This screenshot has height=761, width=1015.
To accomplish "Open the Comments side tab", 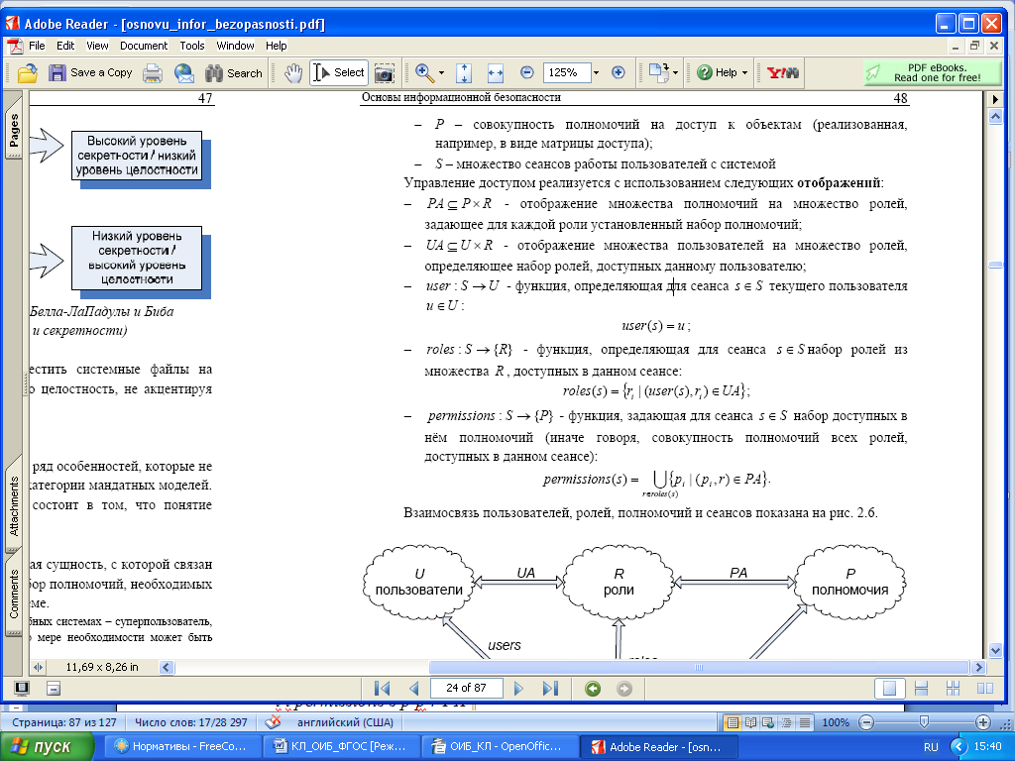I will [x=14, y=595].
